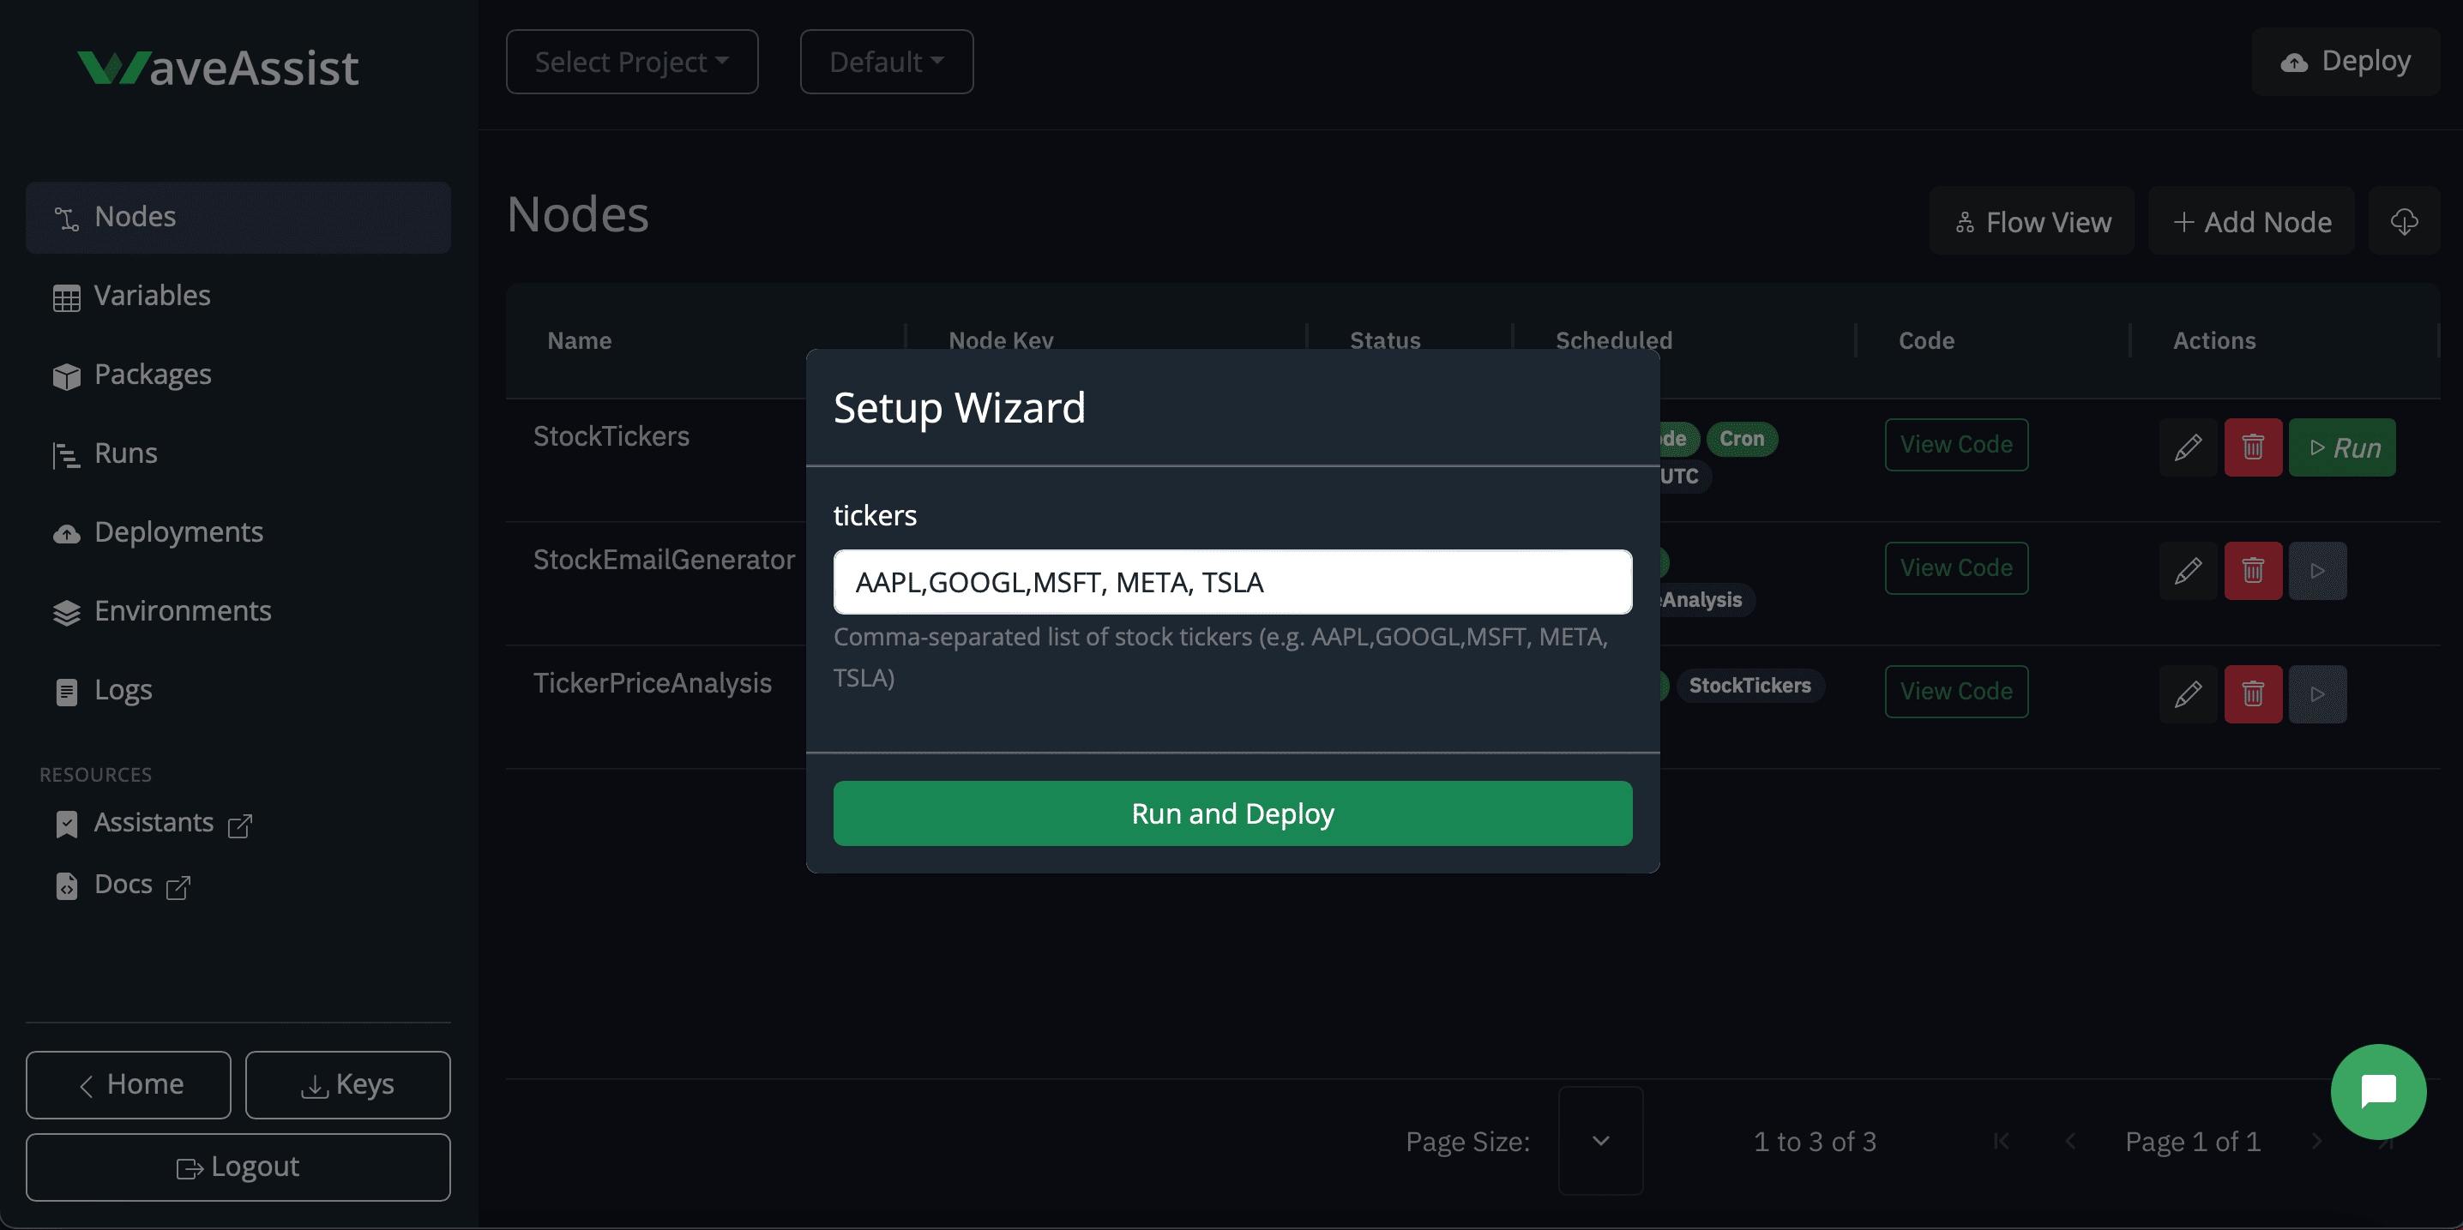The image size is (2463, 1230).
Task: Open the Assistants external link
Action: 153,823
